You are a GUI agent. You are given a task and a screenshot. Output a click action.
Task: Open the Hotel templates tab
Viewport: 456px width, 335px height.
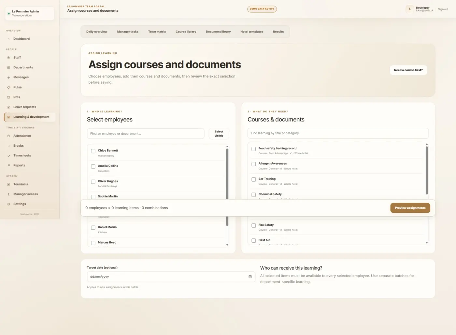252,32
